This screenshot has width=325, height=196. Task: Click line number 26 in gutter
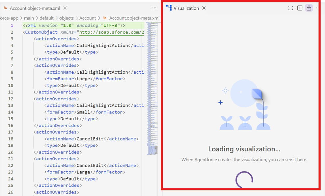(11, 192)
